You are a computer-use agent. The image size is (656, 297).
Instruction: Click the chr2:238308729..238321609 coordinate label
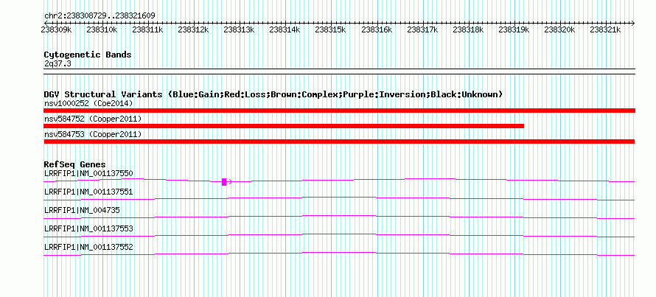[x=100, y=16]
